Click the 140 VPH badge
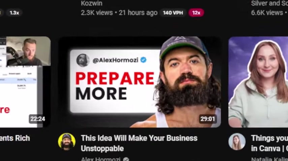Image resolution: width=288 pixels, height=161 pixels. click(x=173, y=13)
